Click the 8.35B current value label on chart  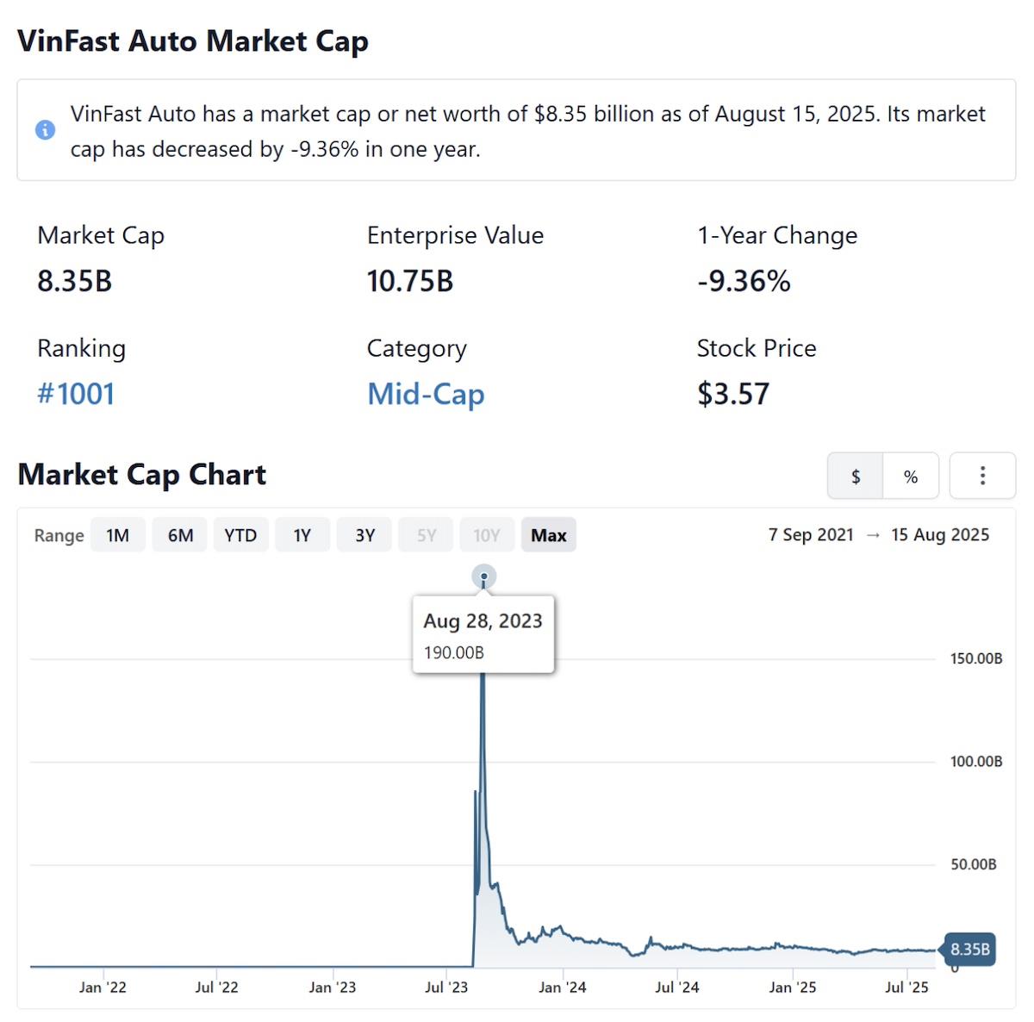(970, 950)
